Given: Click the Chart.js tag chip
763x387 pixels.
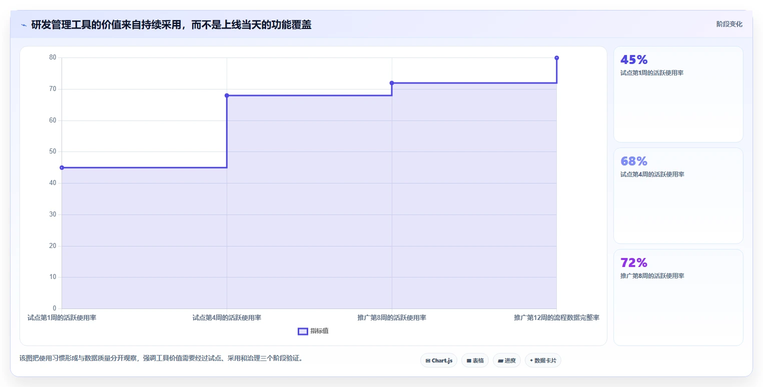Looking at the screenshot, I should [x=439, y=360].
